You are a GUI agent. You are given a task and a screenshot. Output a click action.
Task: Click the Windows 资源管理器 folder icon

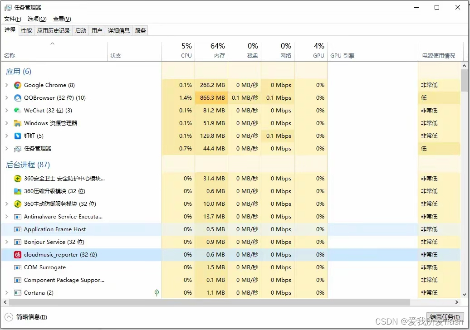(18, 123)
